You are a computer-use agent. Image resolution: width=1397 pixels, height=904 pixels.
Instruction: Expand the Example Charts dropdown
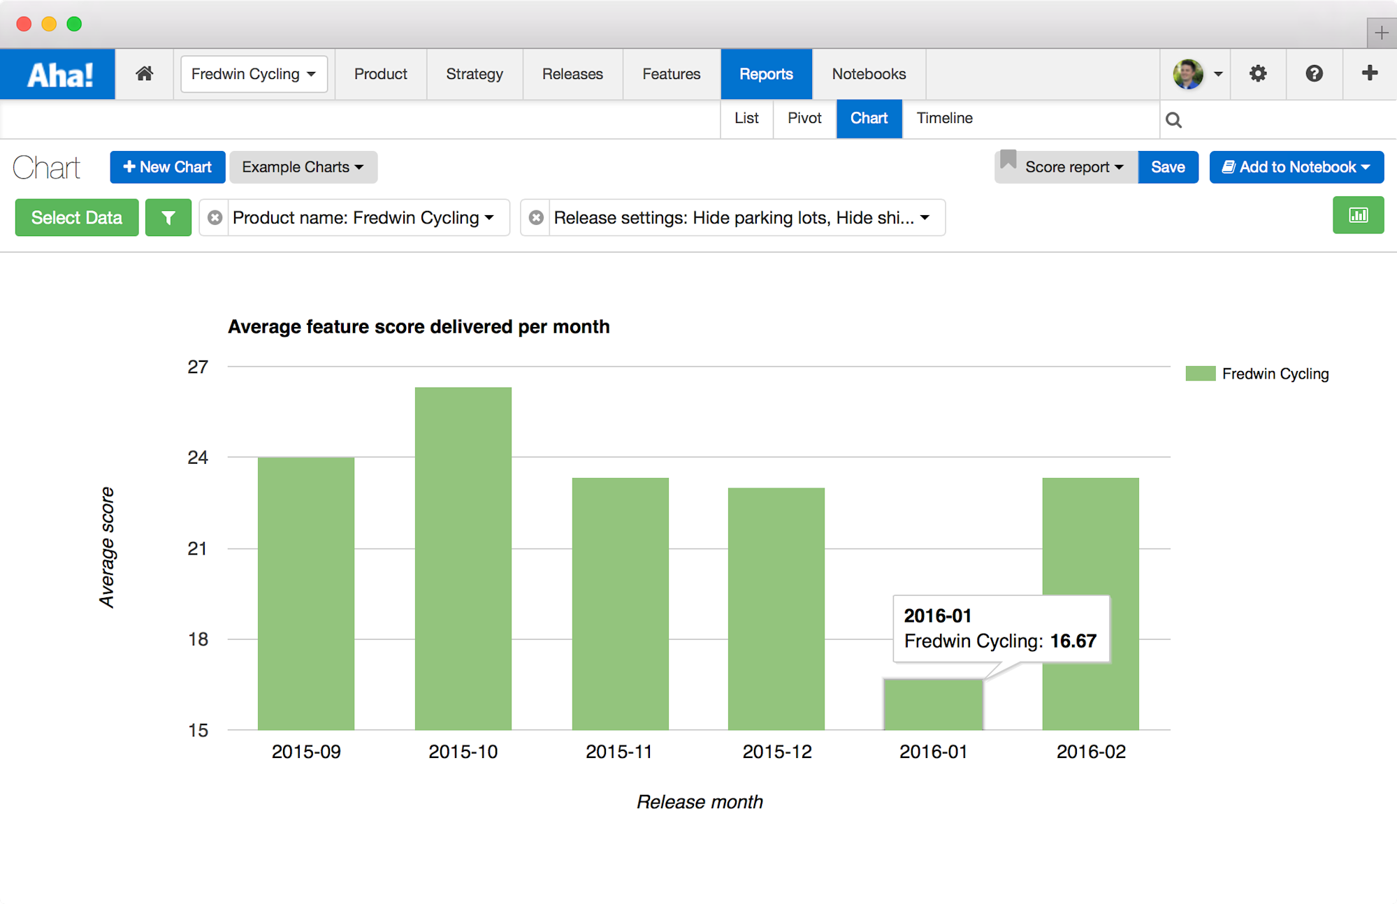(x=303, y=167)
